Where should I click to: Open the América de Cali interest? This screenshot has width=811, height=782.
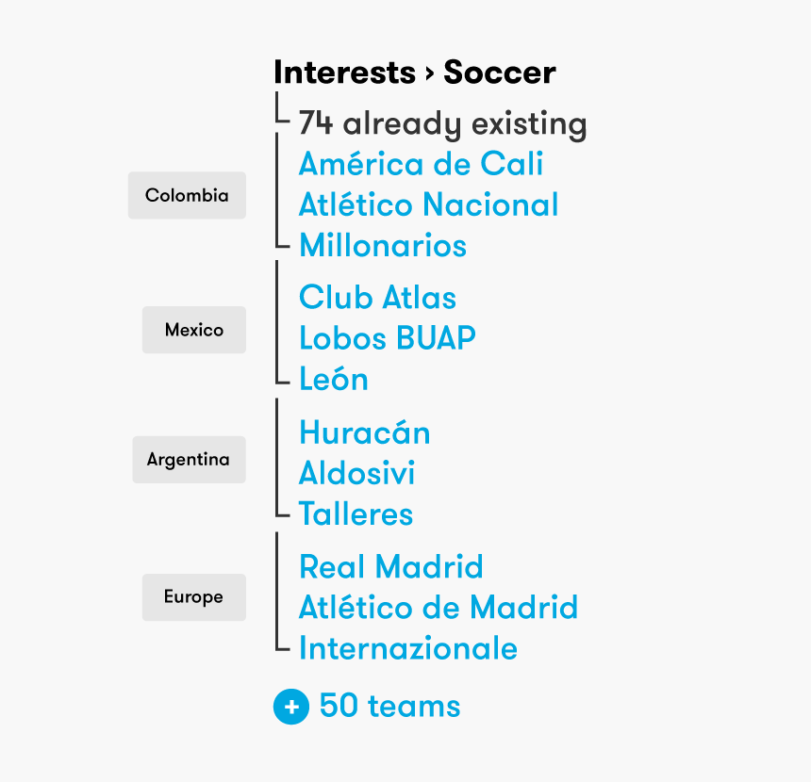click(421, 164)
